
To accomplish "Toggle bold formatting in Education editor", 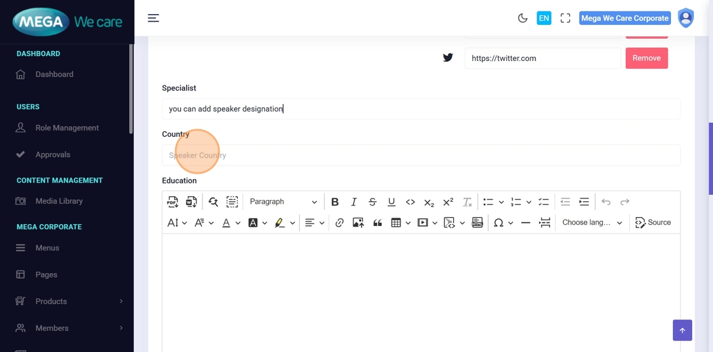I will (x=335, y=202).
